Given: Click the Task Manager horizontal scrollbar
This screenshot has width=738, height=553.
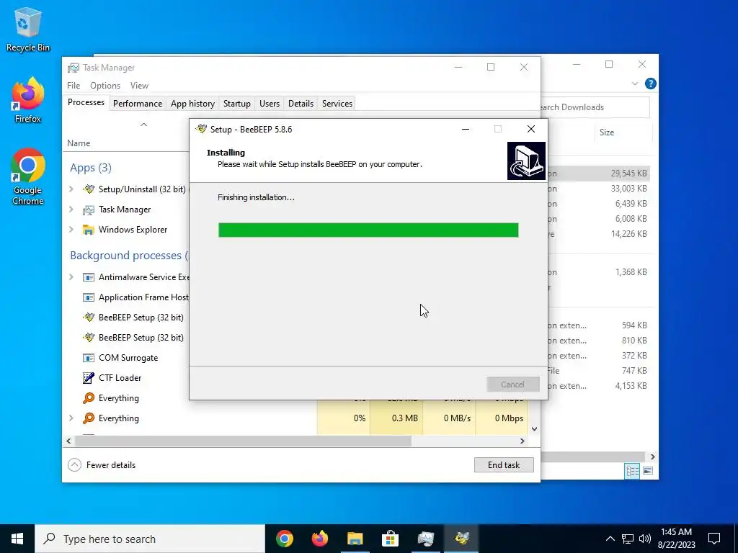Looking at the screenshot, I should [243, 441].
